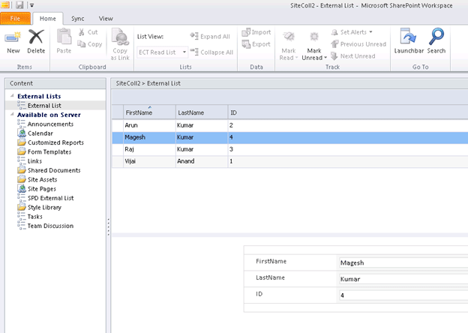Select the Vijai Anand row
The width and height of the screenshot is (468, 333).
[289, 161]
